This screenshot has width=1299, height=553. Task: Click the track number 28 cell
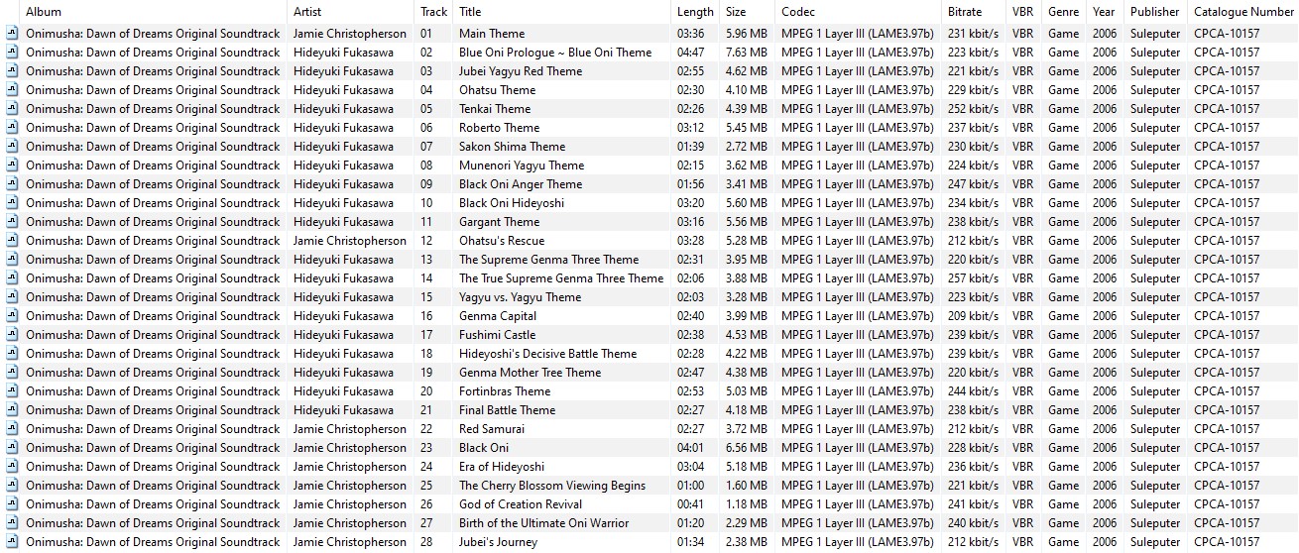(426, 542)
